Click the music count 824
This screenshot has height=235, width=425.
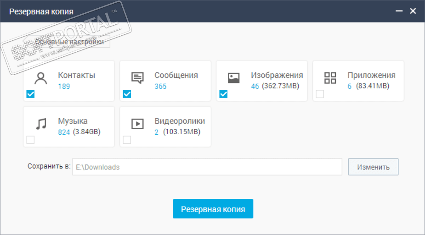coord(64,132)
